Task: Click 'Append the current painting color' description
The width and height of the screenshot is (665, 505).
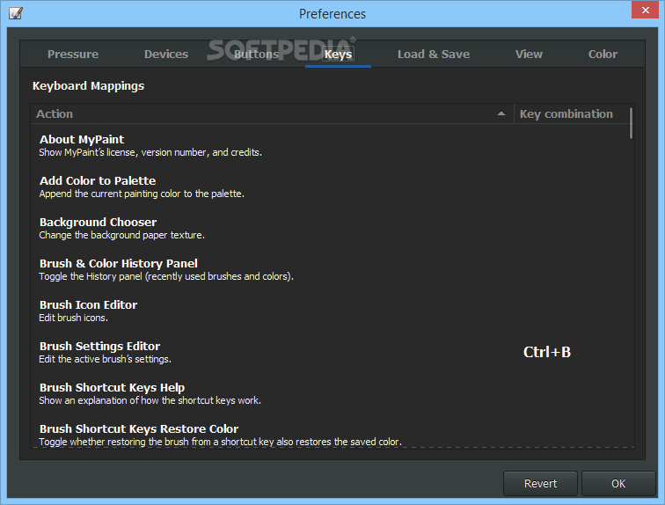Action: (x=142, y=194)
